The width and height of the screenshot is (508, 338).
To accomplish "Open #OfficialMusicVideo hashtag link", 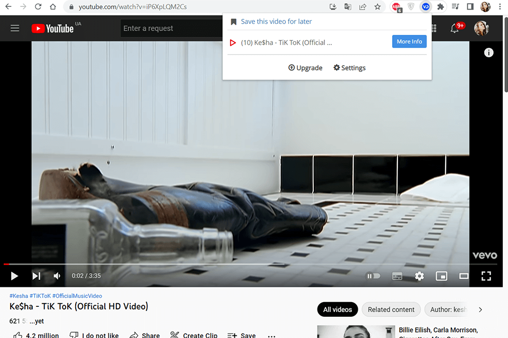I will coord(77,296).
